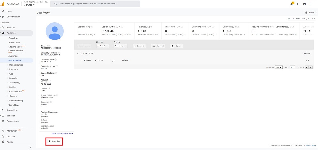Screen dimensions: 318x150
Task: Open the three-dot more options menu
Action: tap(310, 4)
